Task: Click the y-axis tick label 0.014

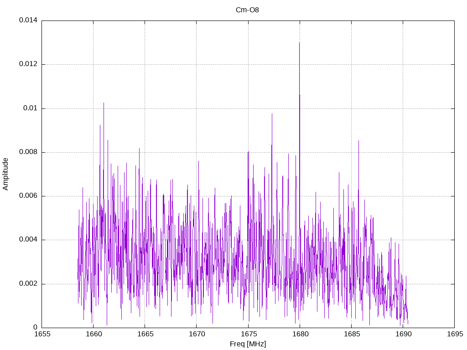Action: click(28, 20)
